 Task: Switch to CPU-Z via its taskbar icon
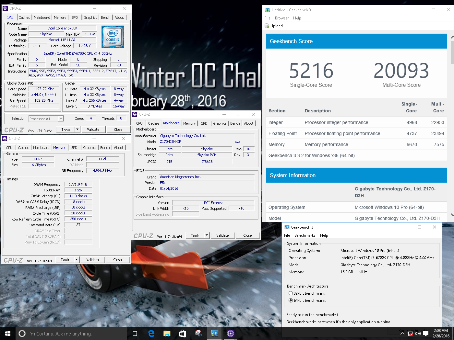pyautogui.click(x=230, y=334)
